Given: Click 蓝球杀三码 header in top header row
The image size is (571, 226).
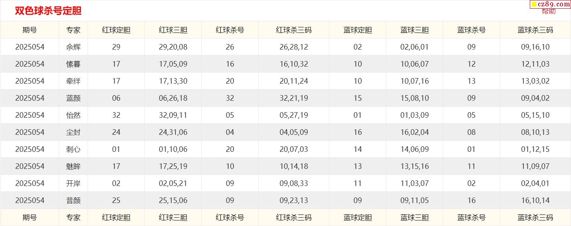Looking at the screenshot, I should 535,30.
